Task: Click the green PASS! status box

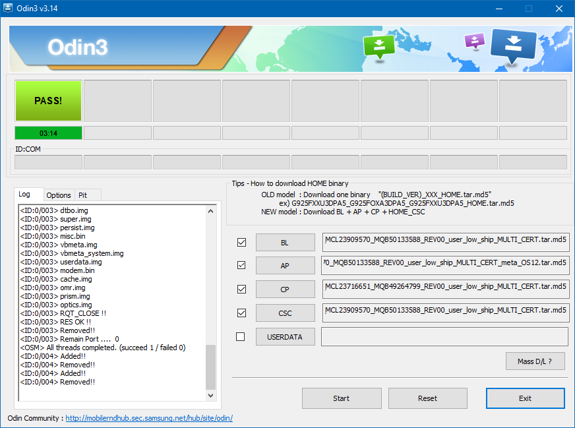Action: (48, 101)
